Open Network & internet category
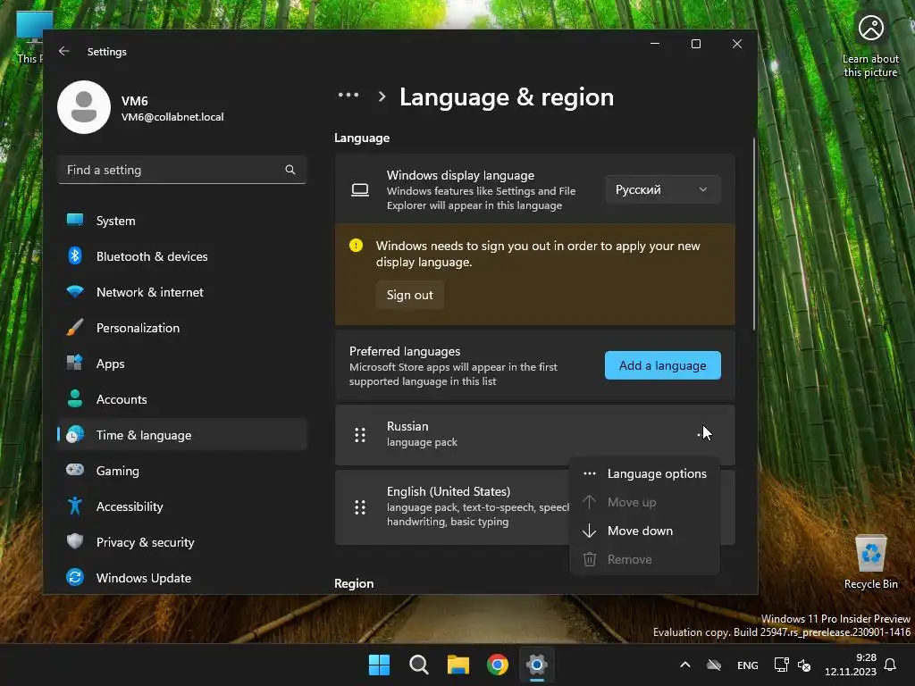The image size is (915, 686). click(182, 292)
